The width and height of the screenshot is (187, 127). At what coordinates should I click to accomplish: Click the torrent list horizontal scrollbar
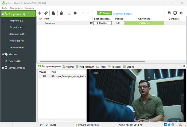coord(93,61)
